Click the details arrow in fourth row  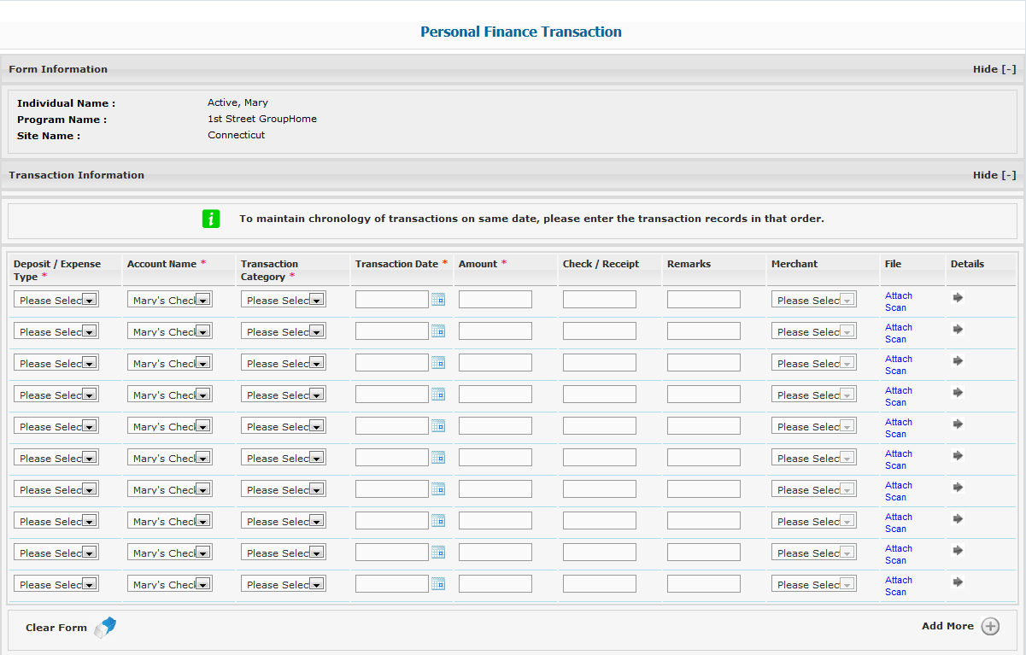coord(958,392)
